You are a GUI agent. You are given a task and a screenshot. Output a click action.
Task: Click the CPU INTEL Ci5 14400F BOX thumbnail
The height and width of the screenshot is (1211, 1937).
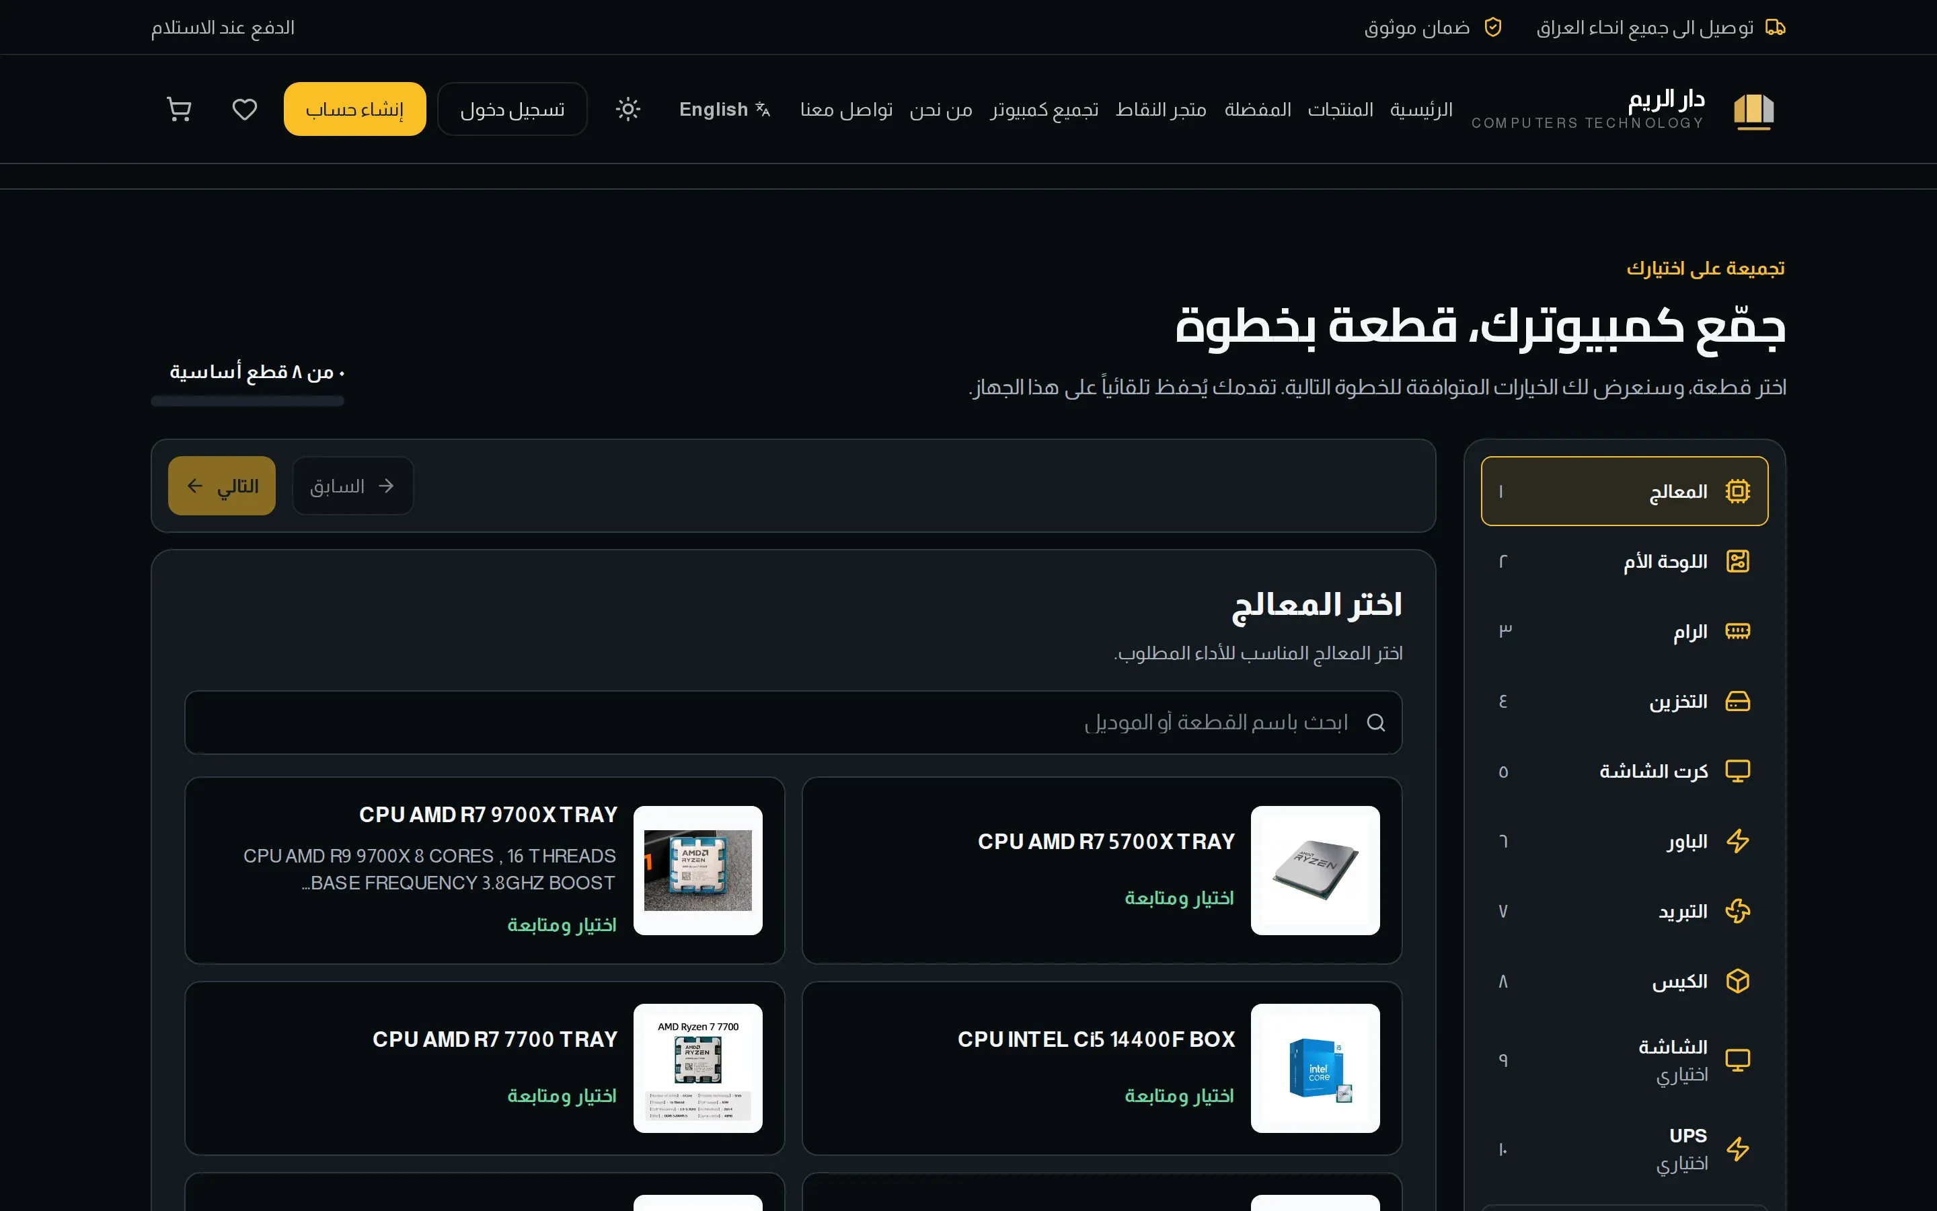click(x=1315, y=1068)
